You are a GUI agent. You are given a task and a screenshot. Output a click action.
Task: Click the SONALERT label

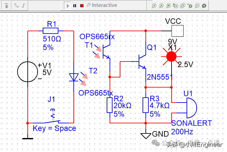pyautogui.click(x=192, y=123)
